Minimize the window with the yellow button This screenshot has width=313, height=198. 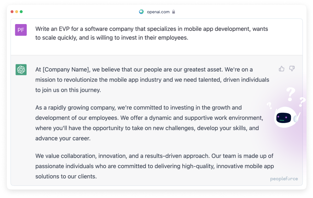[17, 12]
